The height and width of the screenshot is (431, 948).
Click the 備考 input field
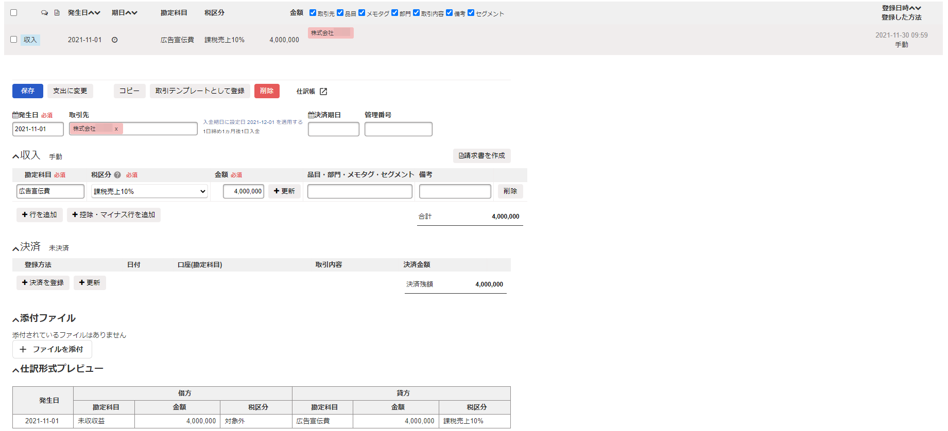click(x=455, y=191)
